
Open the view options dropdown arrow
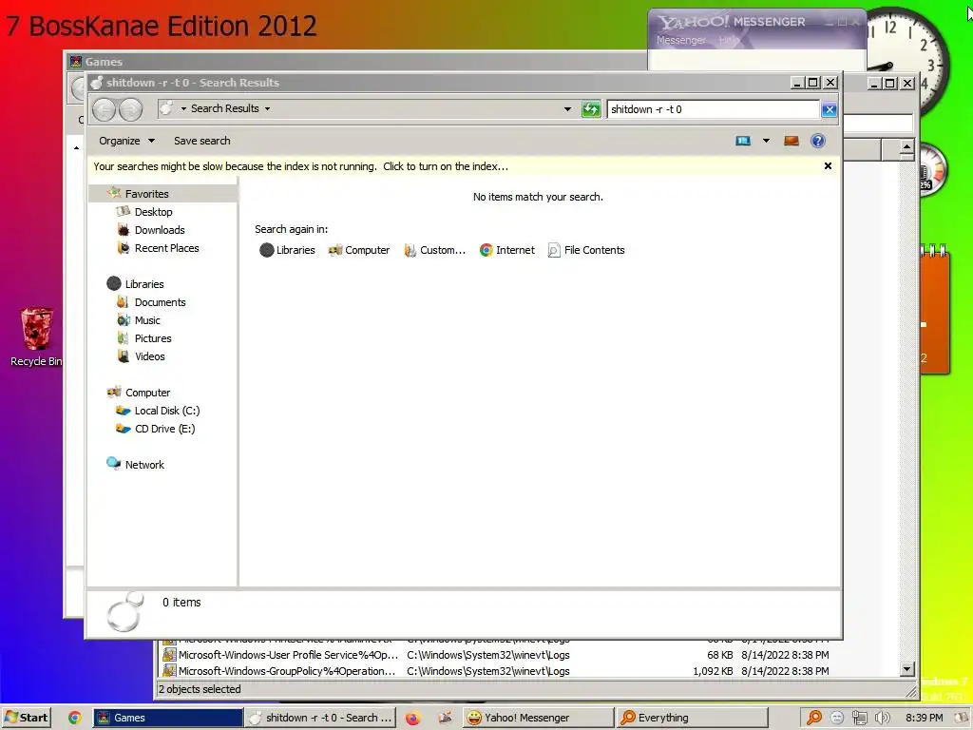tap(767, 141)
